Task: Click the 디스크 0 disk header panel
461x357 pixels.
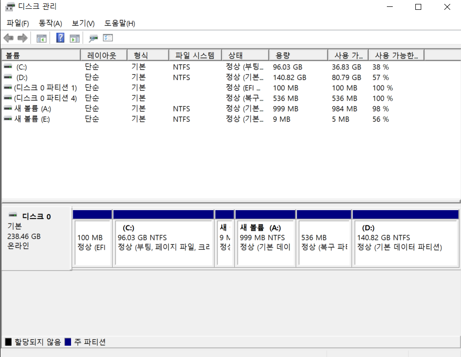Action: point(36,238)
